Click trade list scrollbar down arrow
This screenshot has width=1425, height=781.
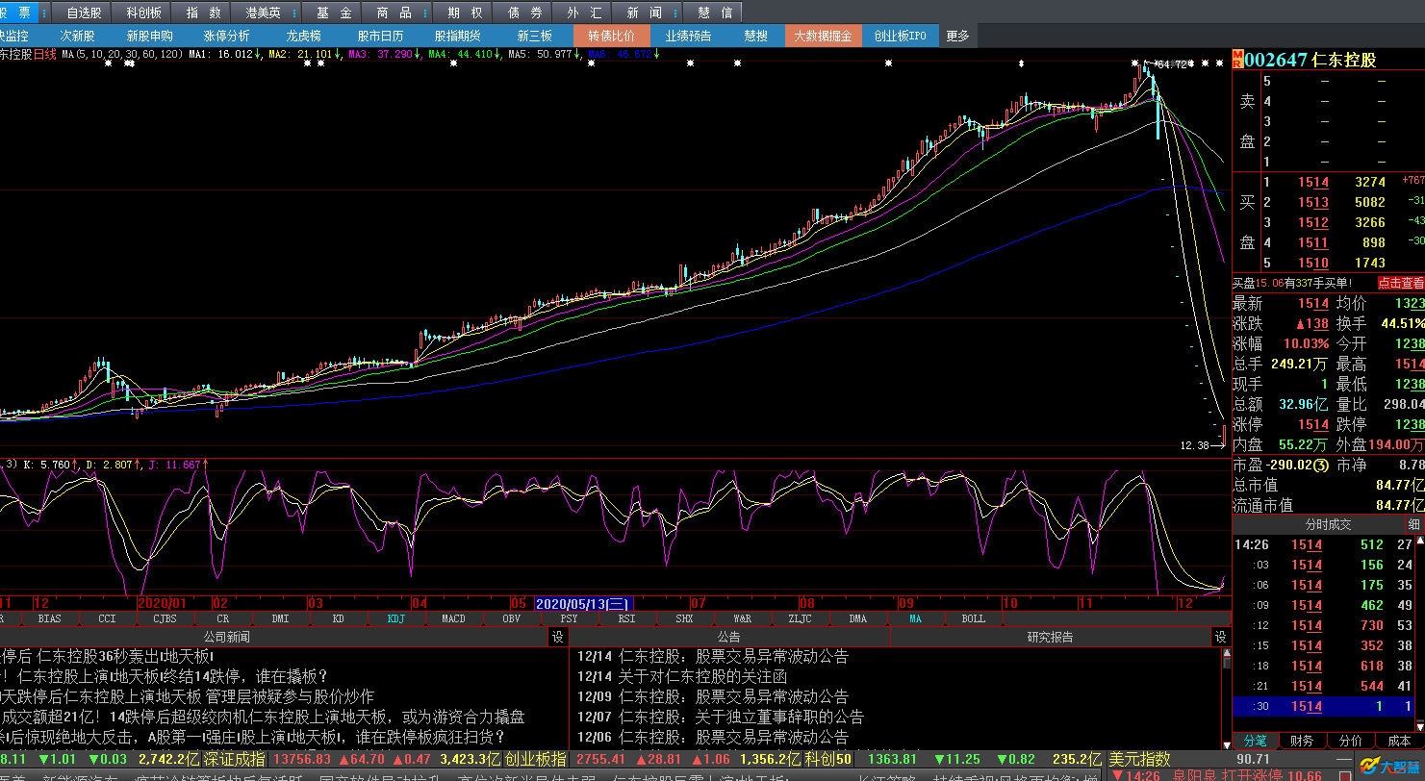point(1420,728)
